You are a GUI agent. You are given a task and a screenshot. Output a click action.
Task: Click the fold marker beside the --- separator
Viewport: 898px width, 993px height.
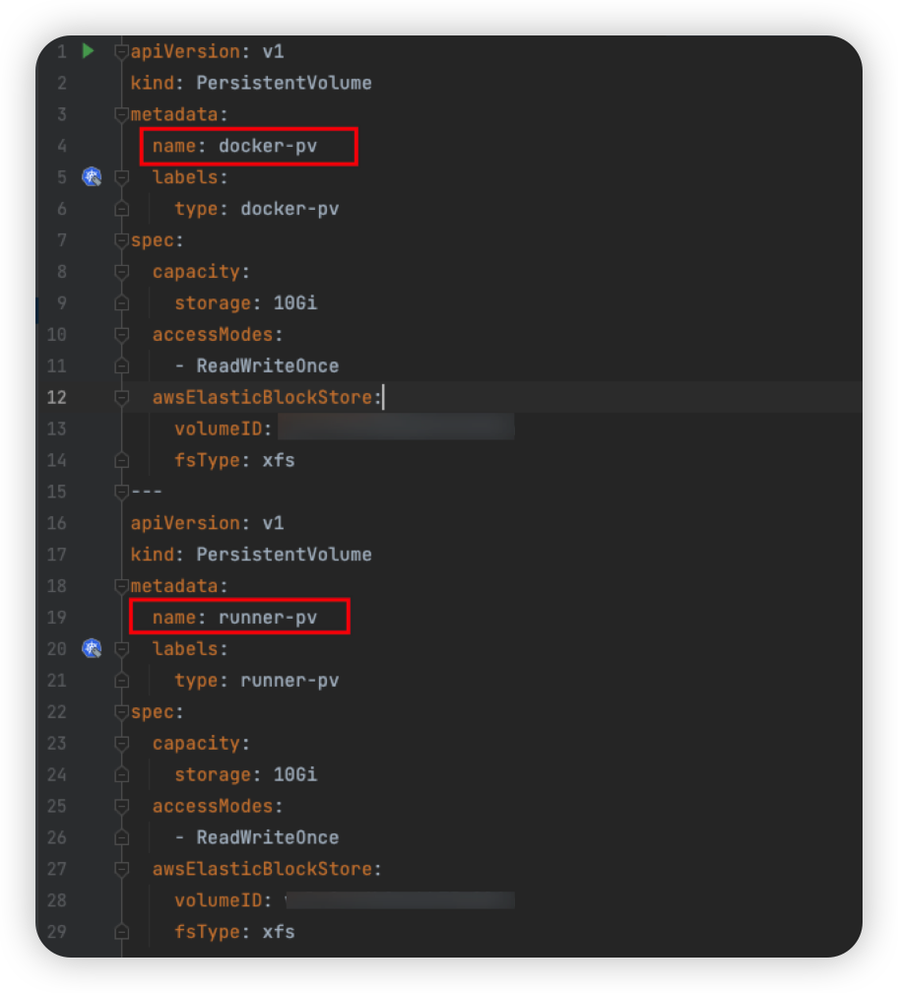(120, 492)
